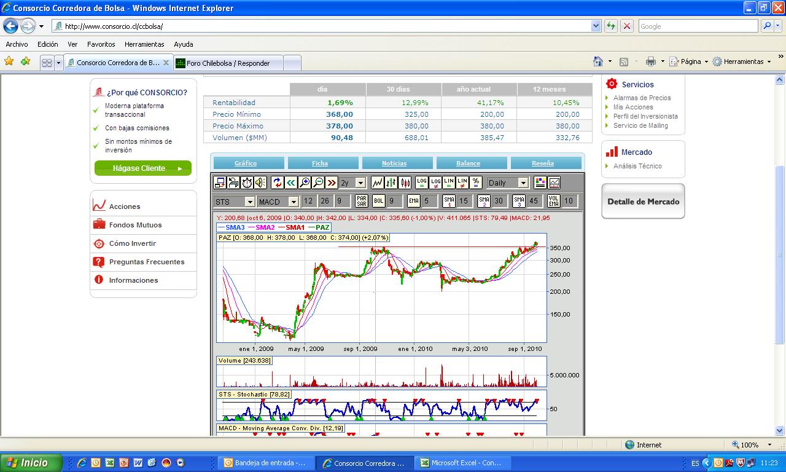Image resolution: width=786 pixels, height=472 pixels.
Task: Select the candlestick chart type icon
Action: [x=405, y=183]
